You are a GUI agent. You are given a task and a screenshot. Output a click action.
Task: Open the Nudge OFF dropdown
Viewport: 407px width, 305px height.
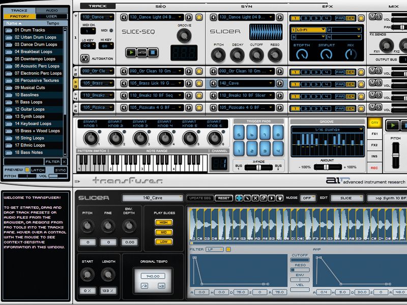pos(308,198)
